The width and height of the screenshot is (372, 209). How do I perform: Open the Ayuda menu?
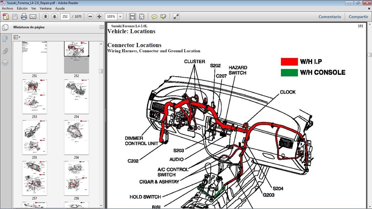click(x=60, y=8)
